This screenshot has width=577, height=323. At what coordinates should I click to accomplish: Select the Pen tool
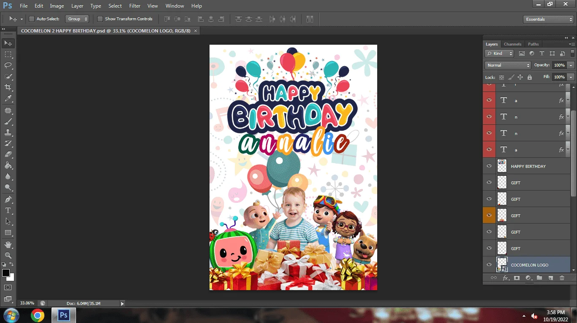pos(8,199)
